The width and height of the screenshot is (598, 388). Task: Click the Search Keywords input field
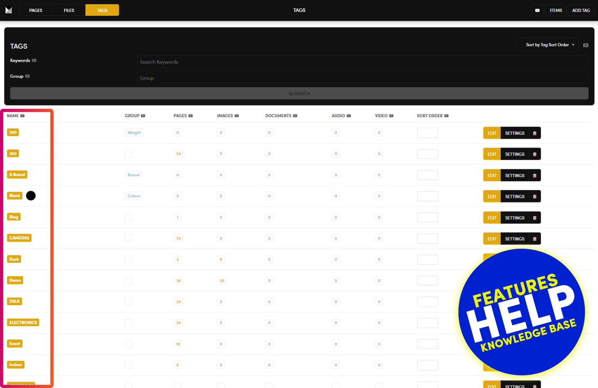(362, 62)
